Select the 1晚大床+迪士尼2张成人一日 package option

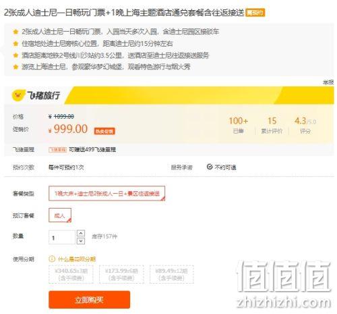click(x=106, y=193)
